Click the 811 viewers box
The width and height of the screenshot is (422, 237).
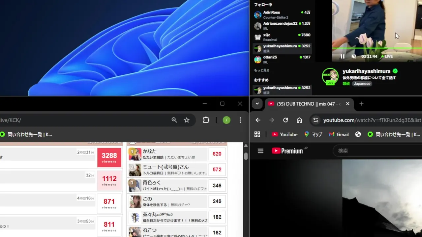click(x=109, y=226)
